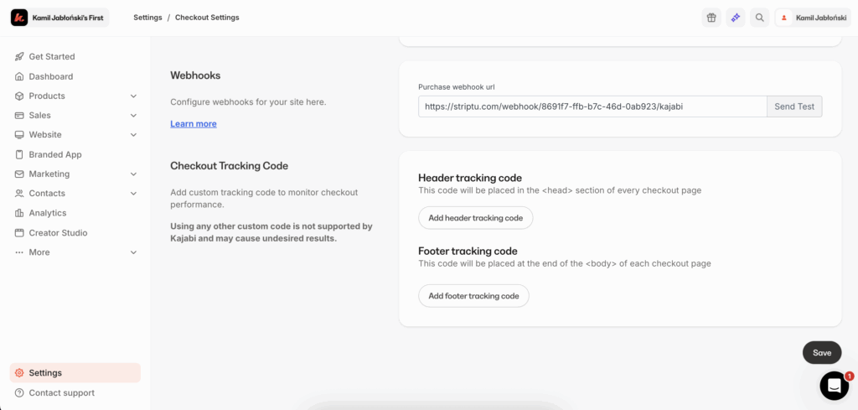Image resolution: width=858 pixels, height=410 pixels.
Task: Click the gift icon in top bar
Action: 711,18
